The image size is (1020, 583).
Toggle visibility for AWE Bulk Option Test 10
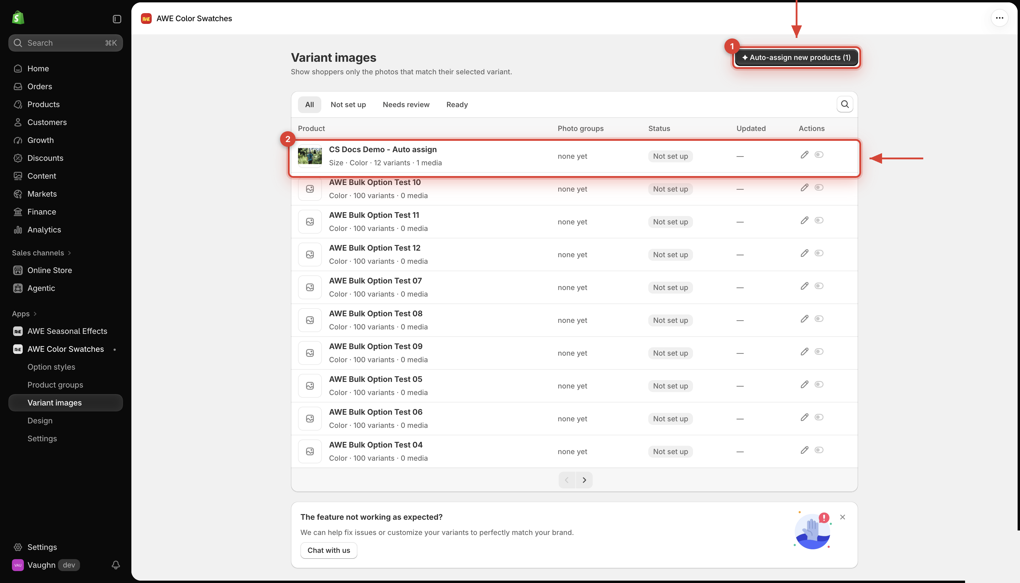coord(819,187)
